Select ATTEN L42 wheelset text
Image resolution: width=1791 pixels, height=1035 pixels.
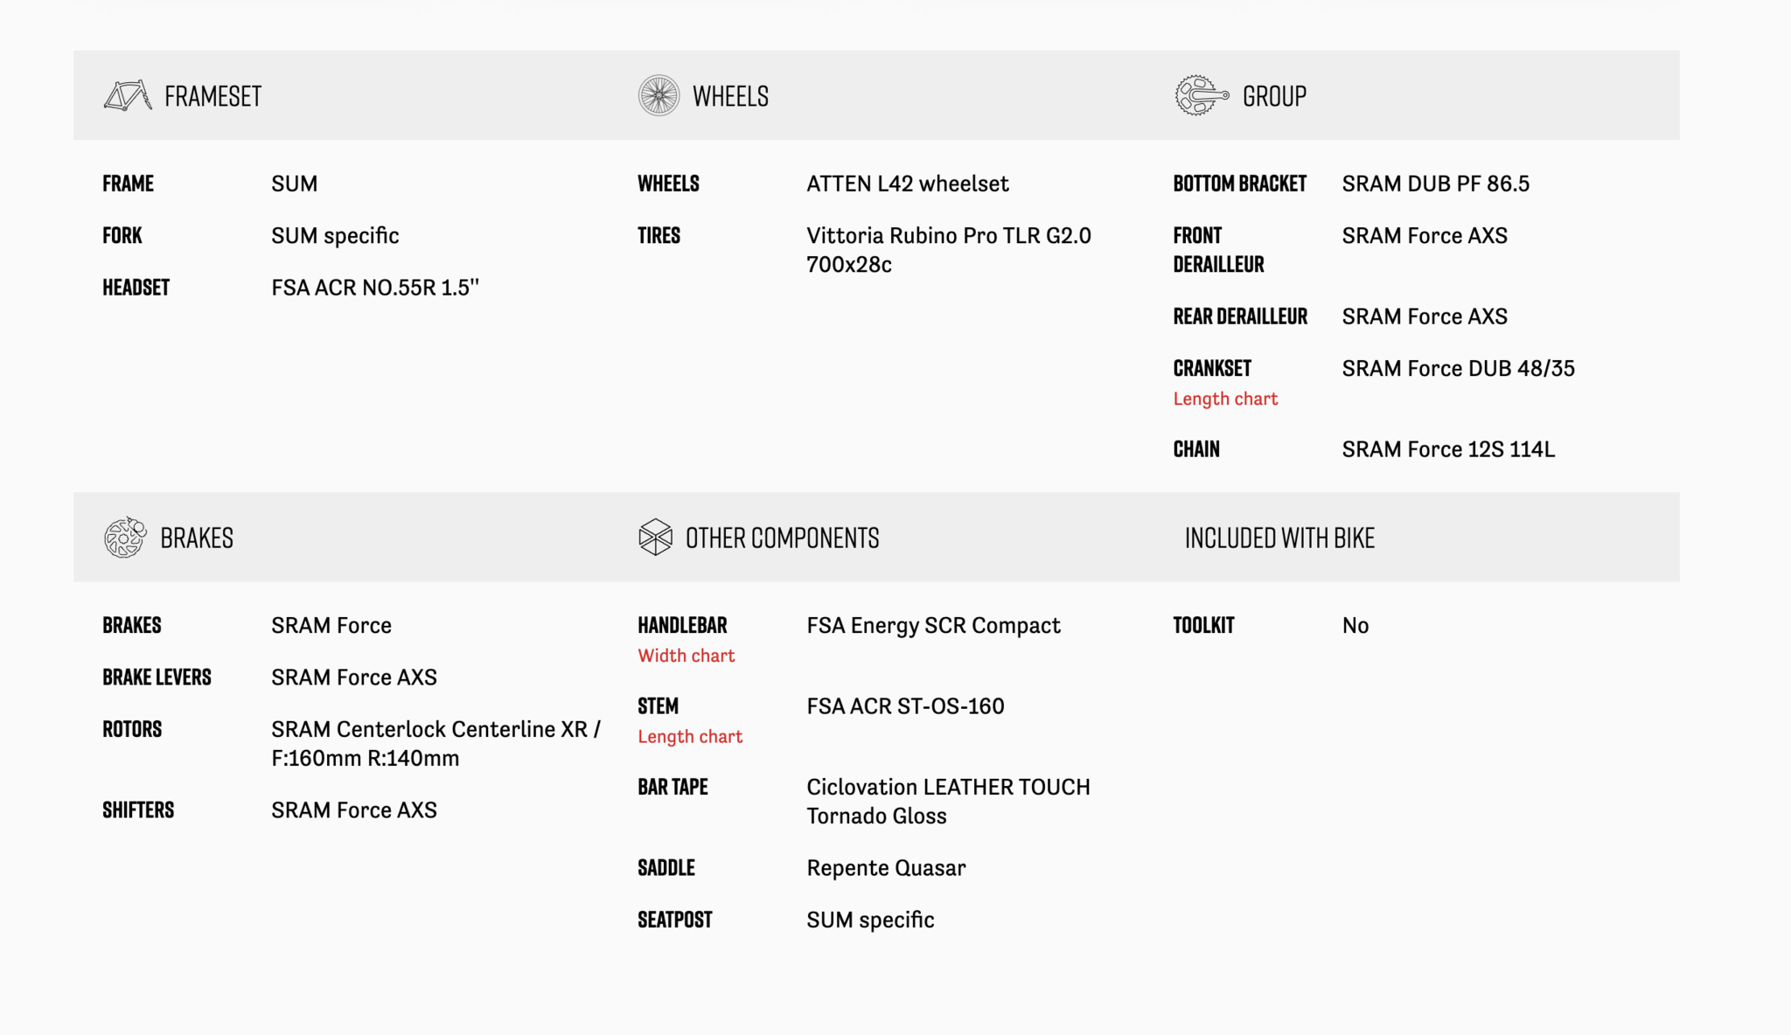[x=908, y=184]
